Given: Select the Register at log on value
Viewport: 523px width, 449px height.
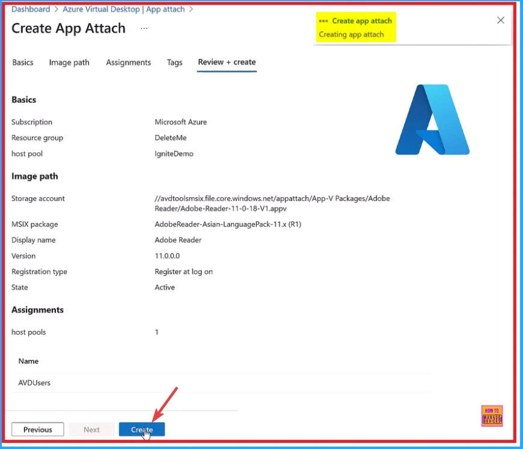Looking at the screenshot, I should tap(183, 272).
